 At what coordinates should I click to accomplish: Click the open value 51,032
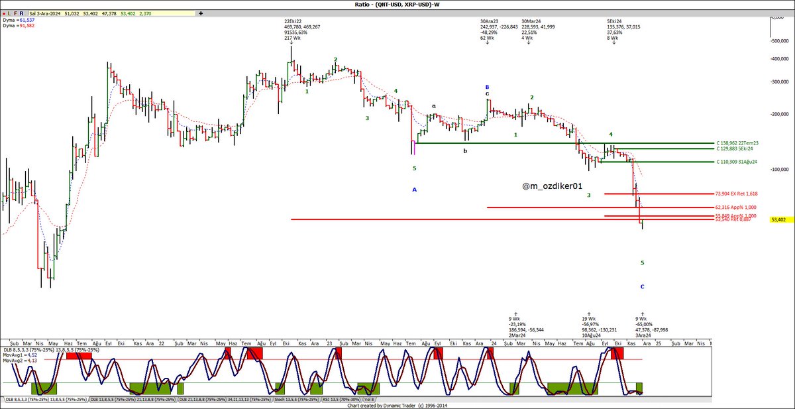coord(71,13)
